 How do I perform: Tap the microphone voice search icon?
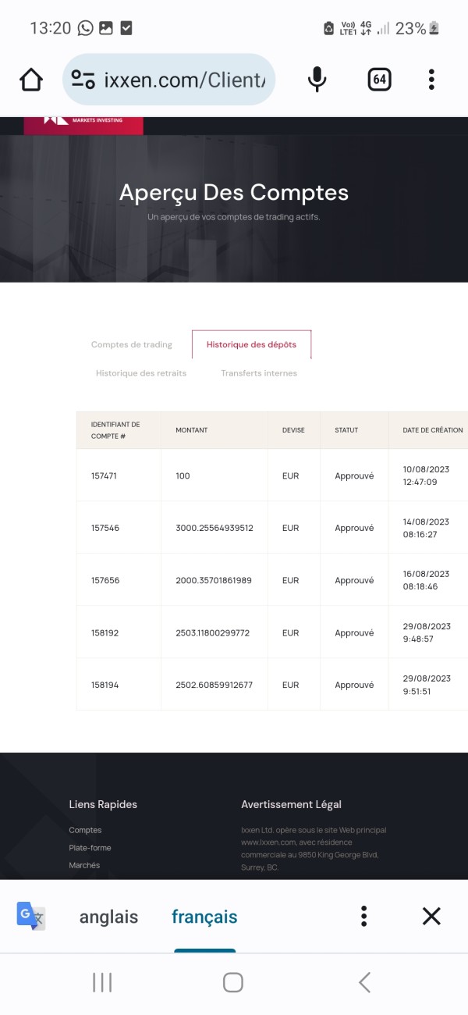click(x=317, y=80)
